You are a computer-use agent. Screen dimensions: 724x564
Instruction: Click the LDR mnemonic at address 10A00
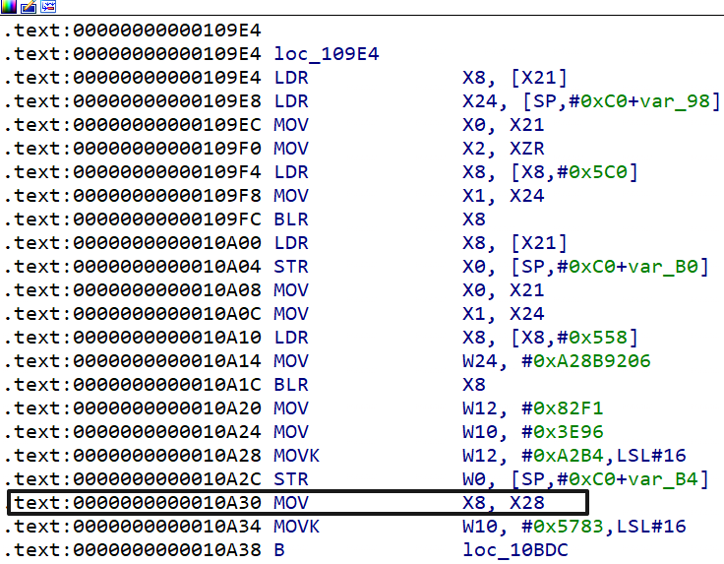click(291, 243)
